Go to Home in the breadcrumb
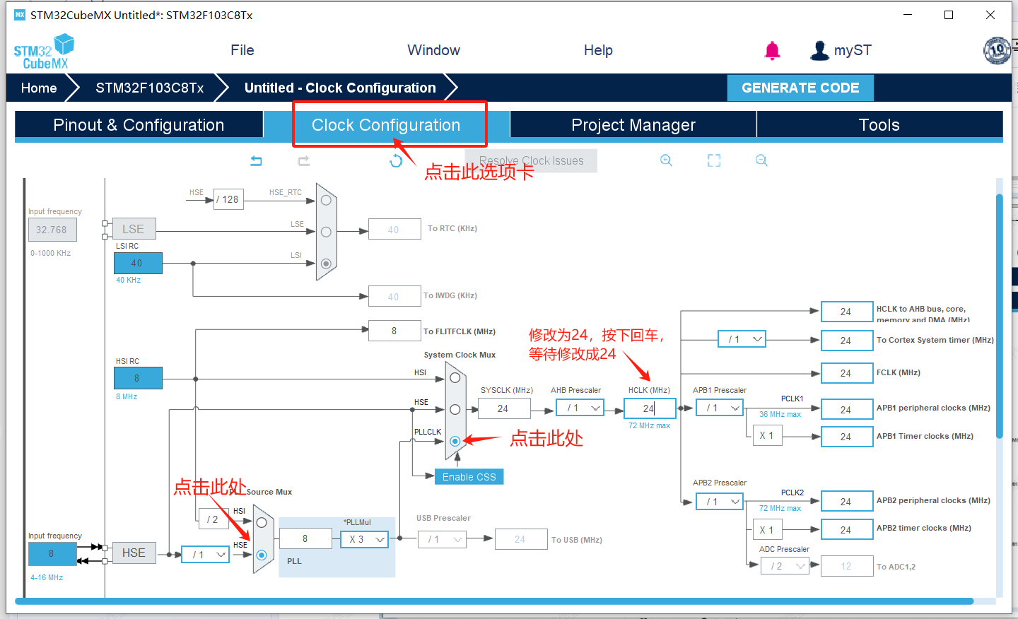Screen dimensions: 1018x619 [39, 88]
